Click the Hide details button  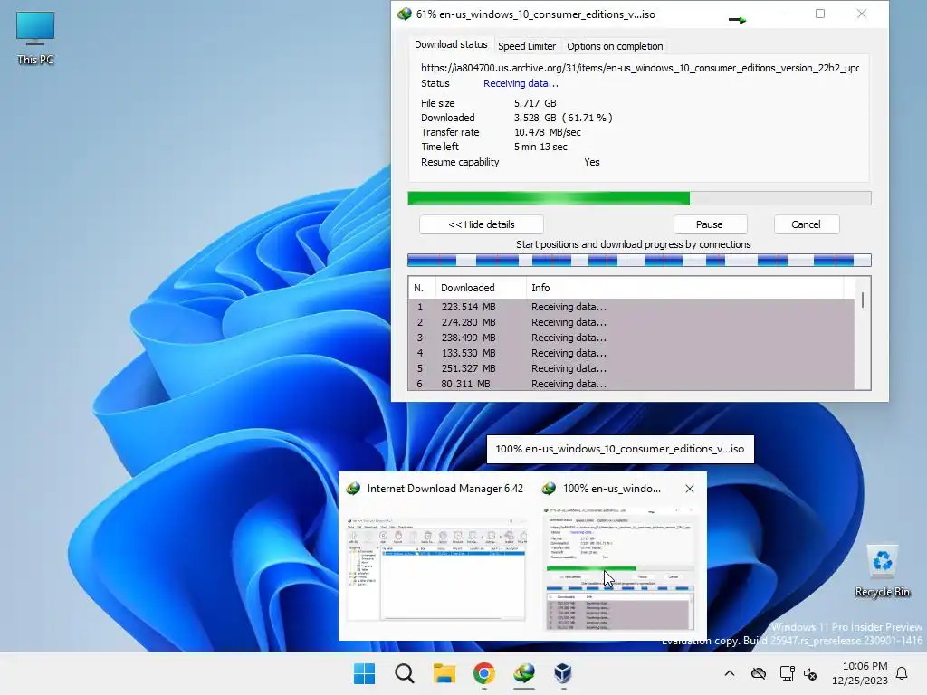pyautogui.click(x=482, y=224)
